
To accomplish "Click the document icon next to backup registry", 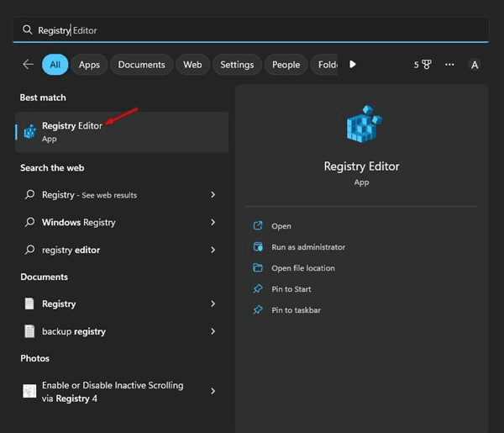I will pos(29,331).
